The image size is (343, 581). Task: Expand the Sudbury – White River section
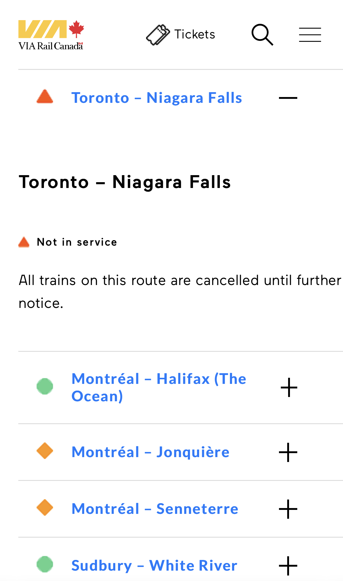[288, 566]
